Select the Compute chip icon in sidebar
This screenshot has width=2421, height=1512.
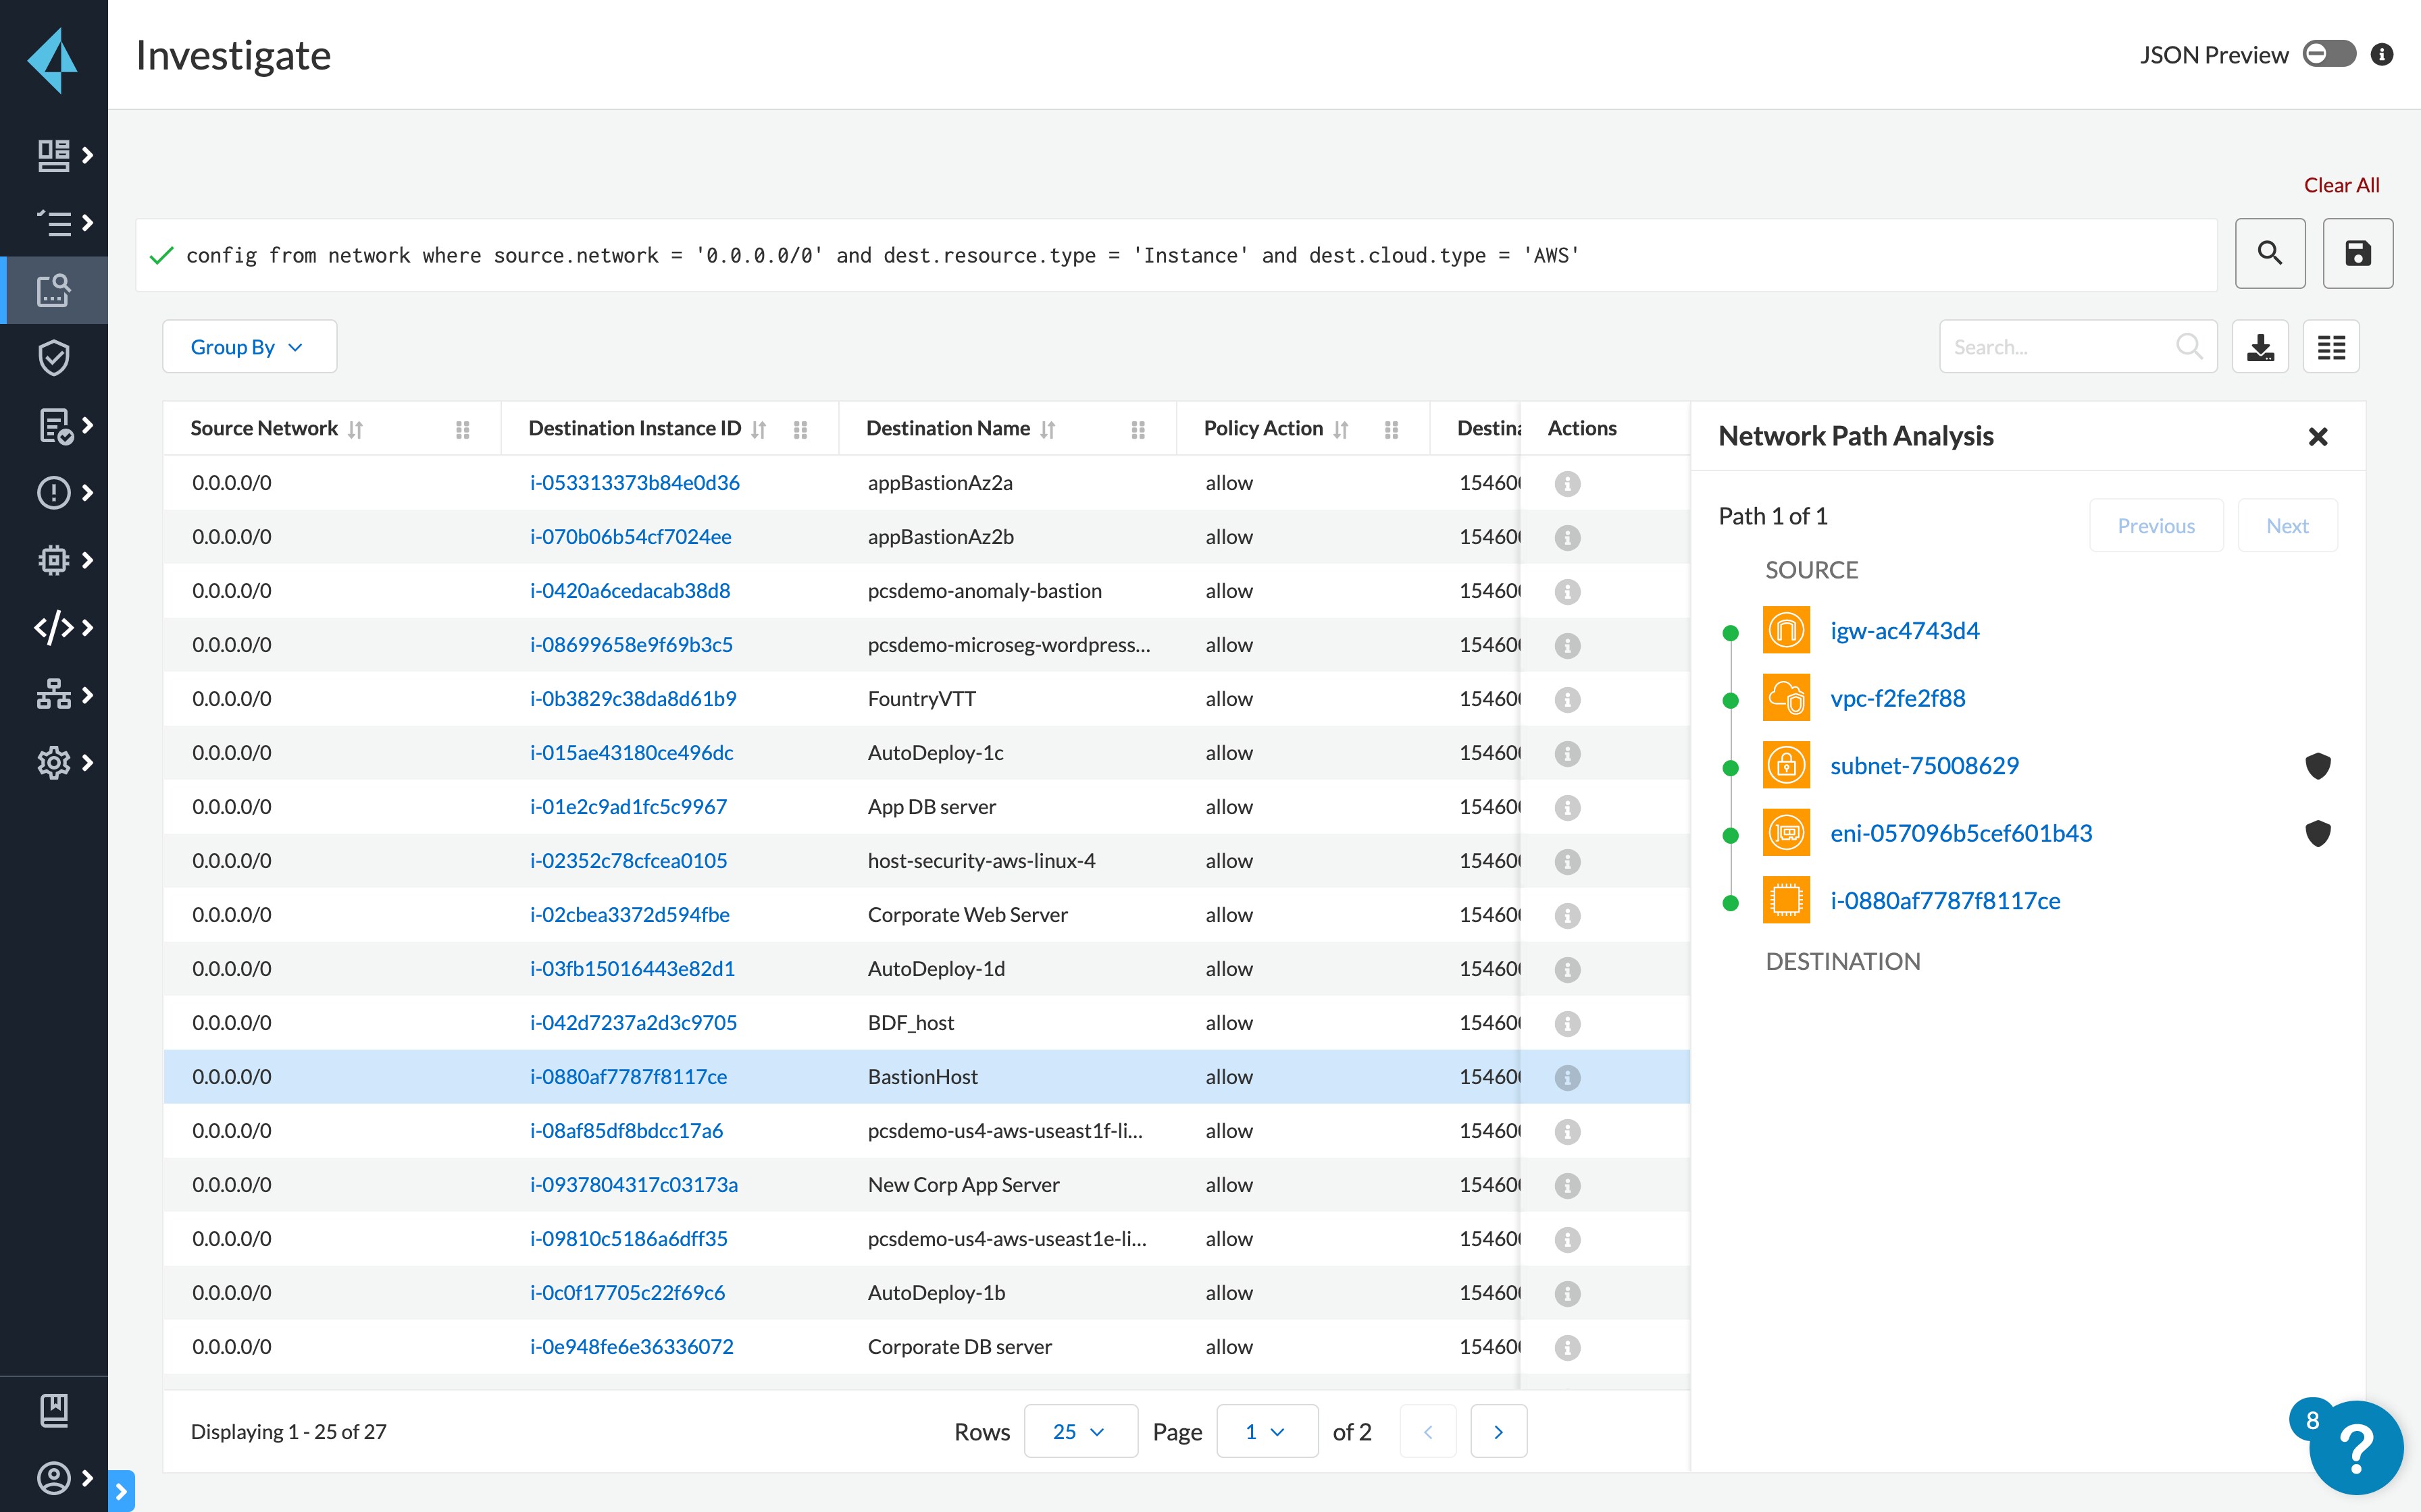[54, 560]
